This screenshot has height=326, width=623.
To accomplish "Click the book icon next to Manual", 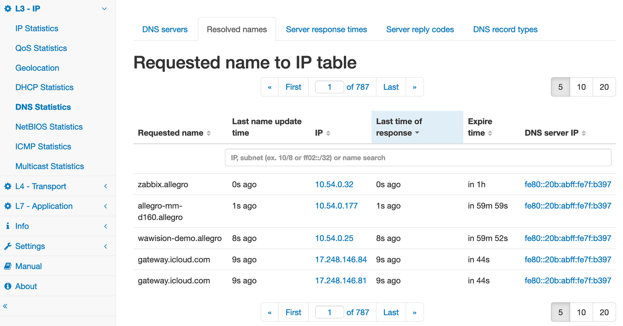I will [x=8, y=266].
